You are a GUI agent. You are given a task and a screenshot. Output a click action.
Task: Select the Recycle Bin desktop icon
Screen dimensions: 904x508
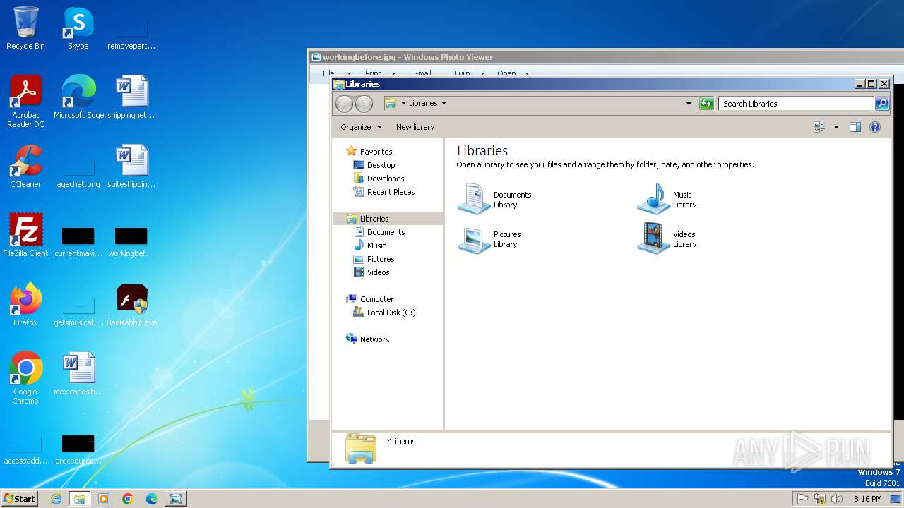(25, 29)
